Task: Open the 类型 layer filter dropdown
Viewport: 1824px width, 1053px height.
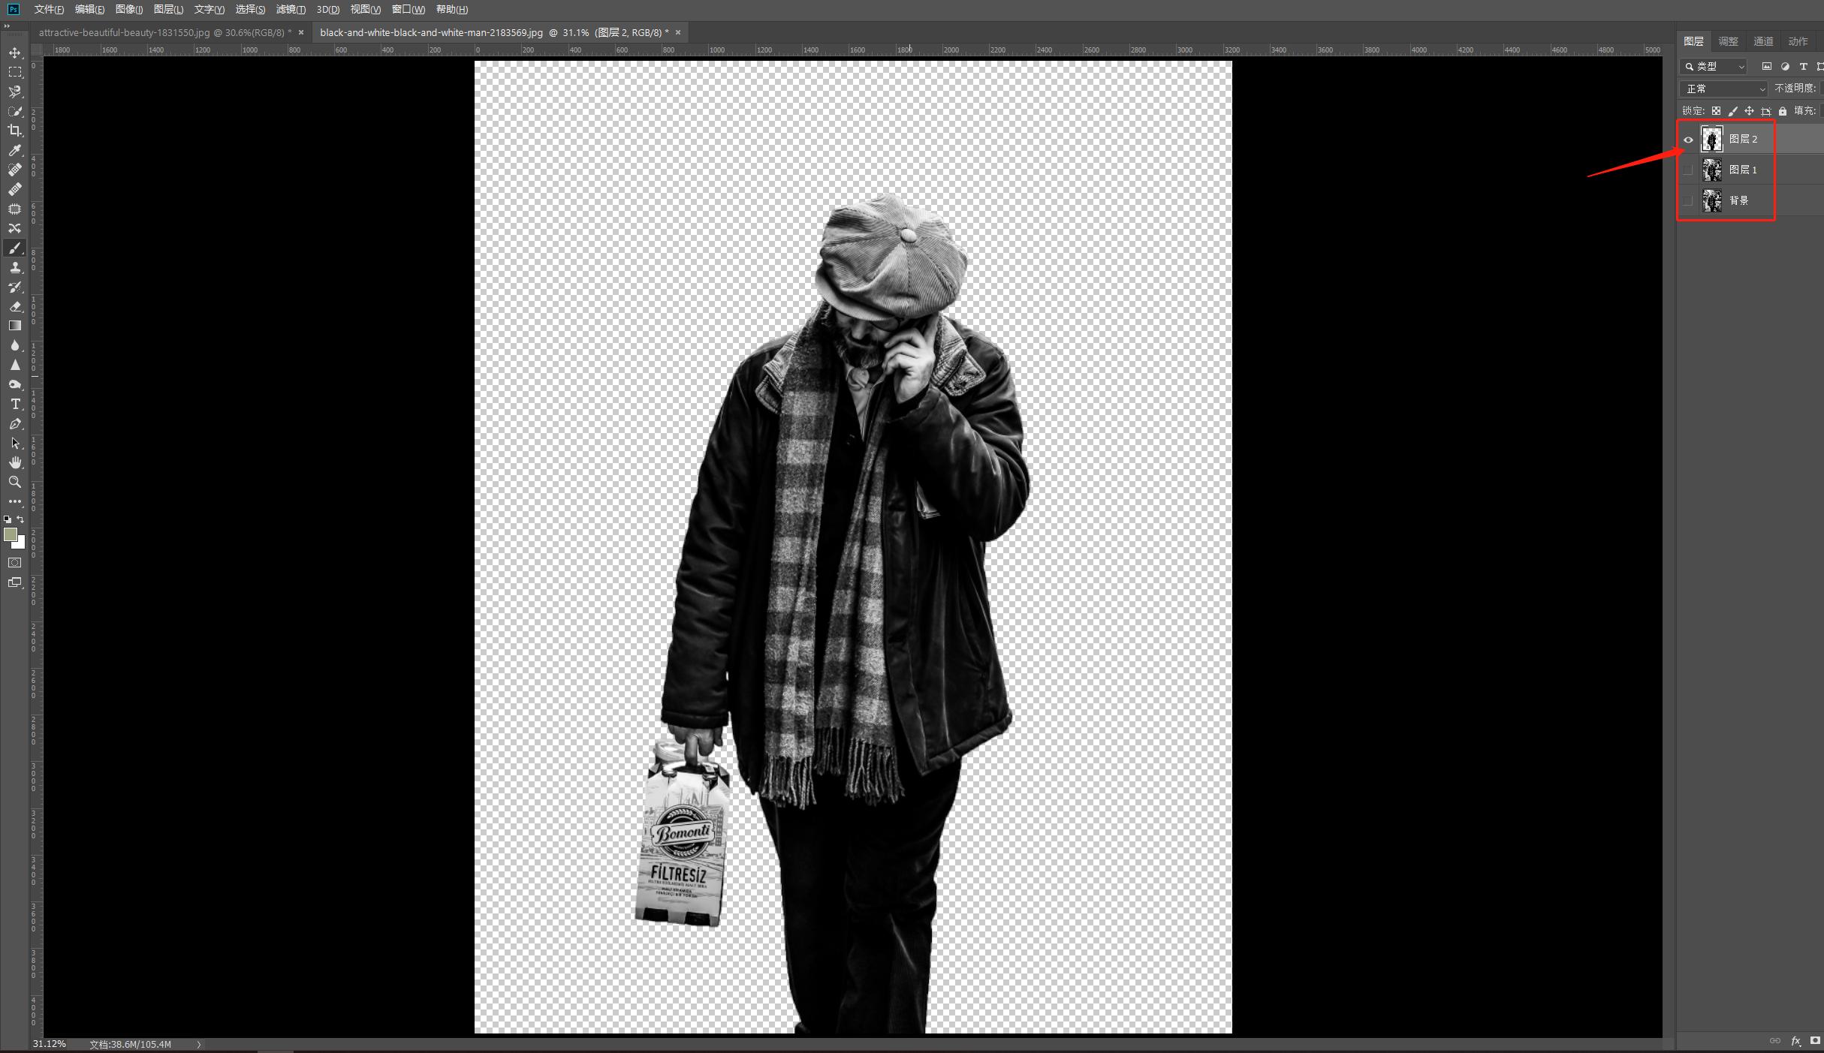Action: [1714, 66]
